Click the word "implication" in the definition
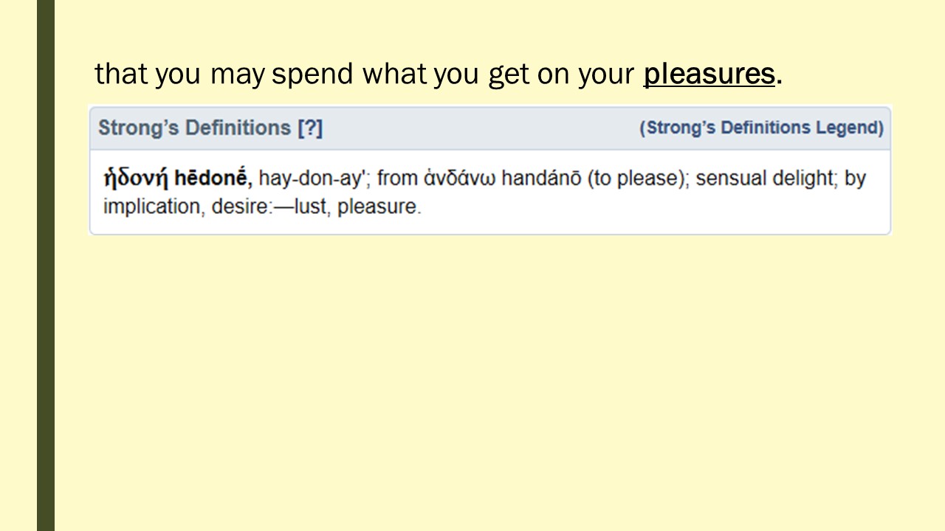This screenshot has width=945, height=531. pyautogui.click(x=151, y=206)
